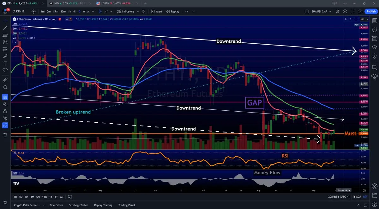Toggle lock all drawing tools
The height and width of the screenshot is (209, 379).
click(x=5, y=111)
